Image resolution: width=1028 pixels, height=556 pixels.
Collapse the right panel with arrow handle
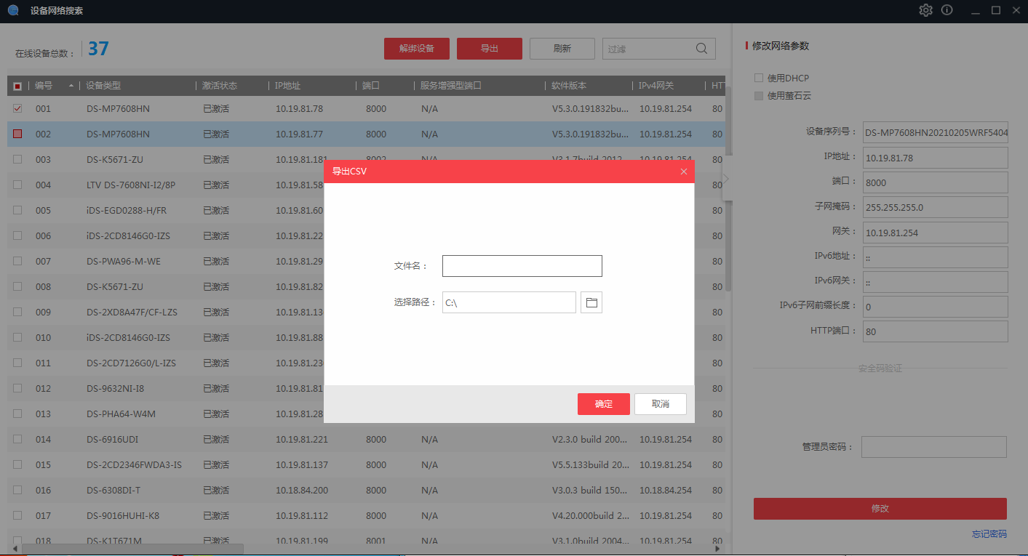[726, 179]
